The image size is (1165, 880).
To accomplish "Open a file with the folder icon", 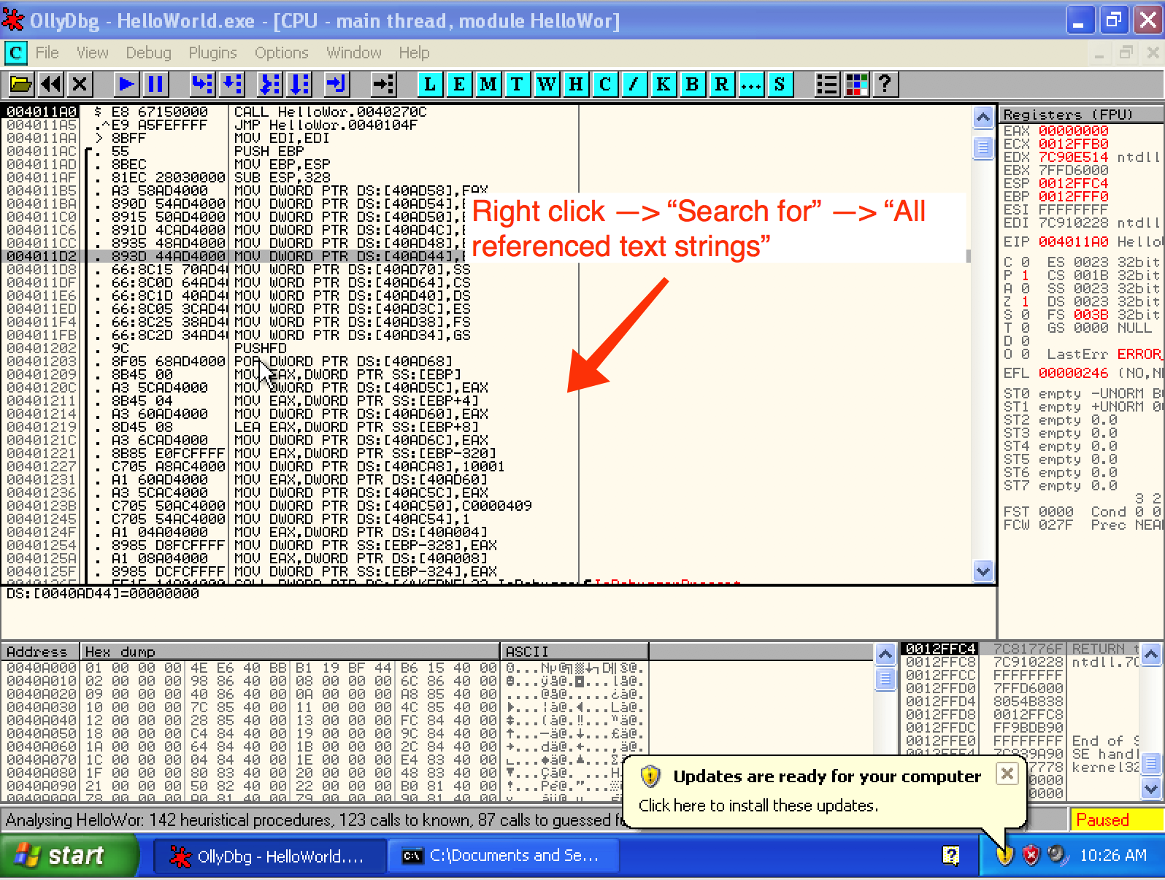I will [x=21, y=84].
